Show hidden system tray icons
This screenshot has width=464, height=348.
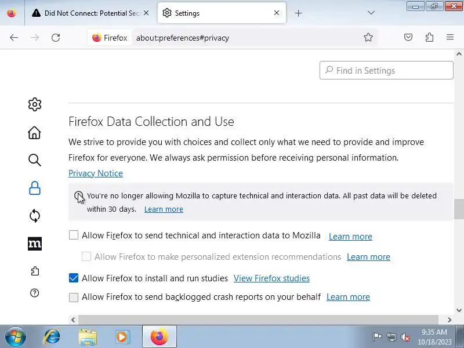click(377, 336)
